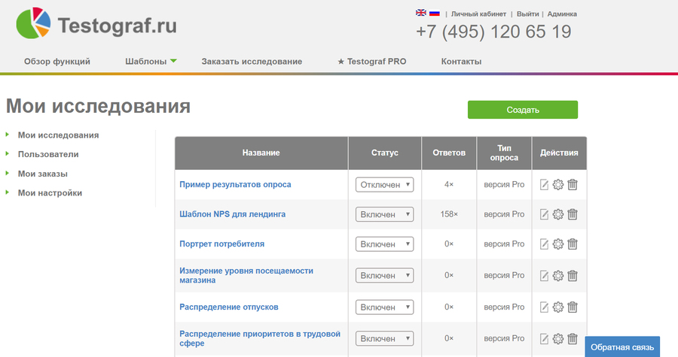
Task: Delete the Портрет потребителя survey
Action: (x=573, y=244)
